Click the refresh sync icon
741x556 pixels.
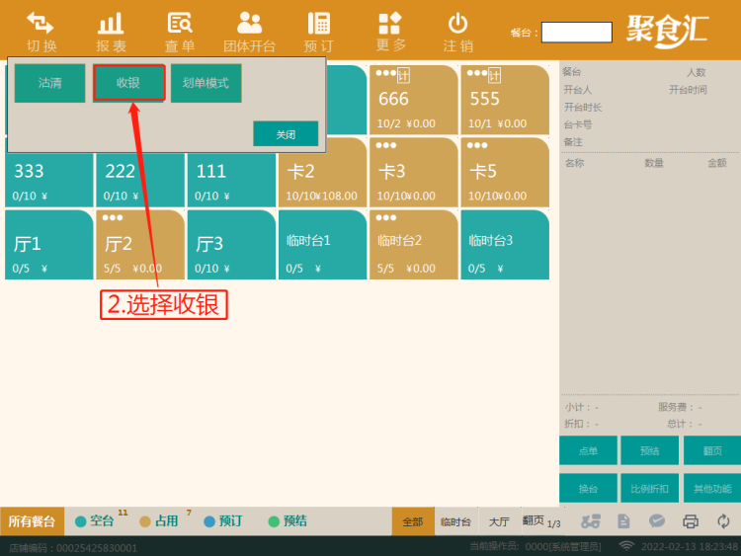coord(723,521)
